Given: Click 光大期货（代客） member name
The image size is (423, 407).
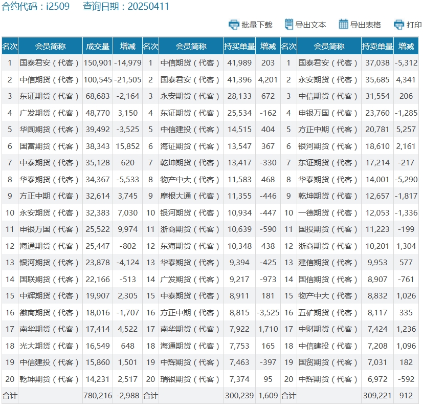Looking at the screenshot, I should point(49,346).
